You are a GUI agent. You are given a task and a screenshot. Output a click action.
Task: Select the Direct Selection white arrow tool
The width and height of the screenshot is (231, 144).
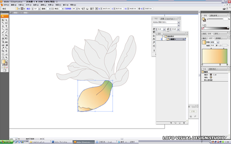(x=6, y=20)
